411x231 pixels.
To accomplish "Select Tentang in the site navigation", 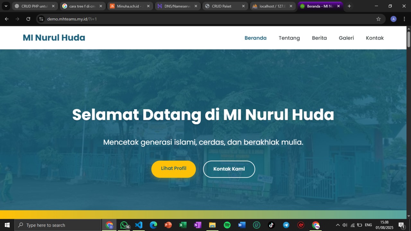I will tap(289, 38).
